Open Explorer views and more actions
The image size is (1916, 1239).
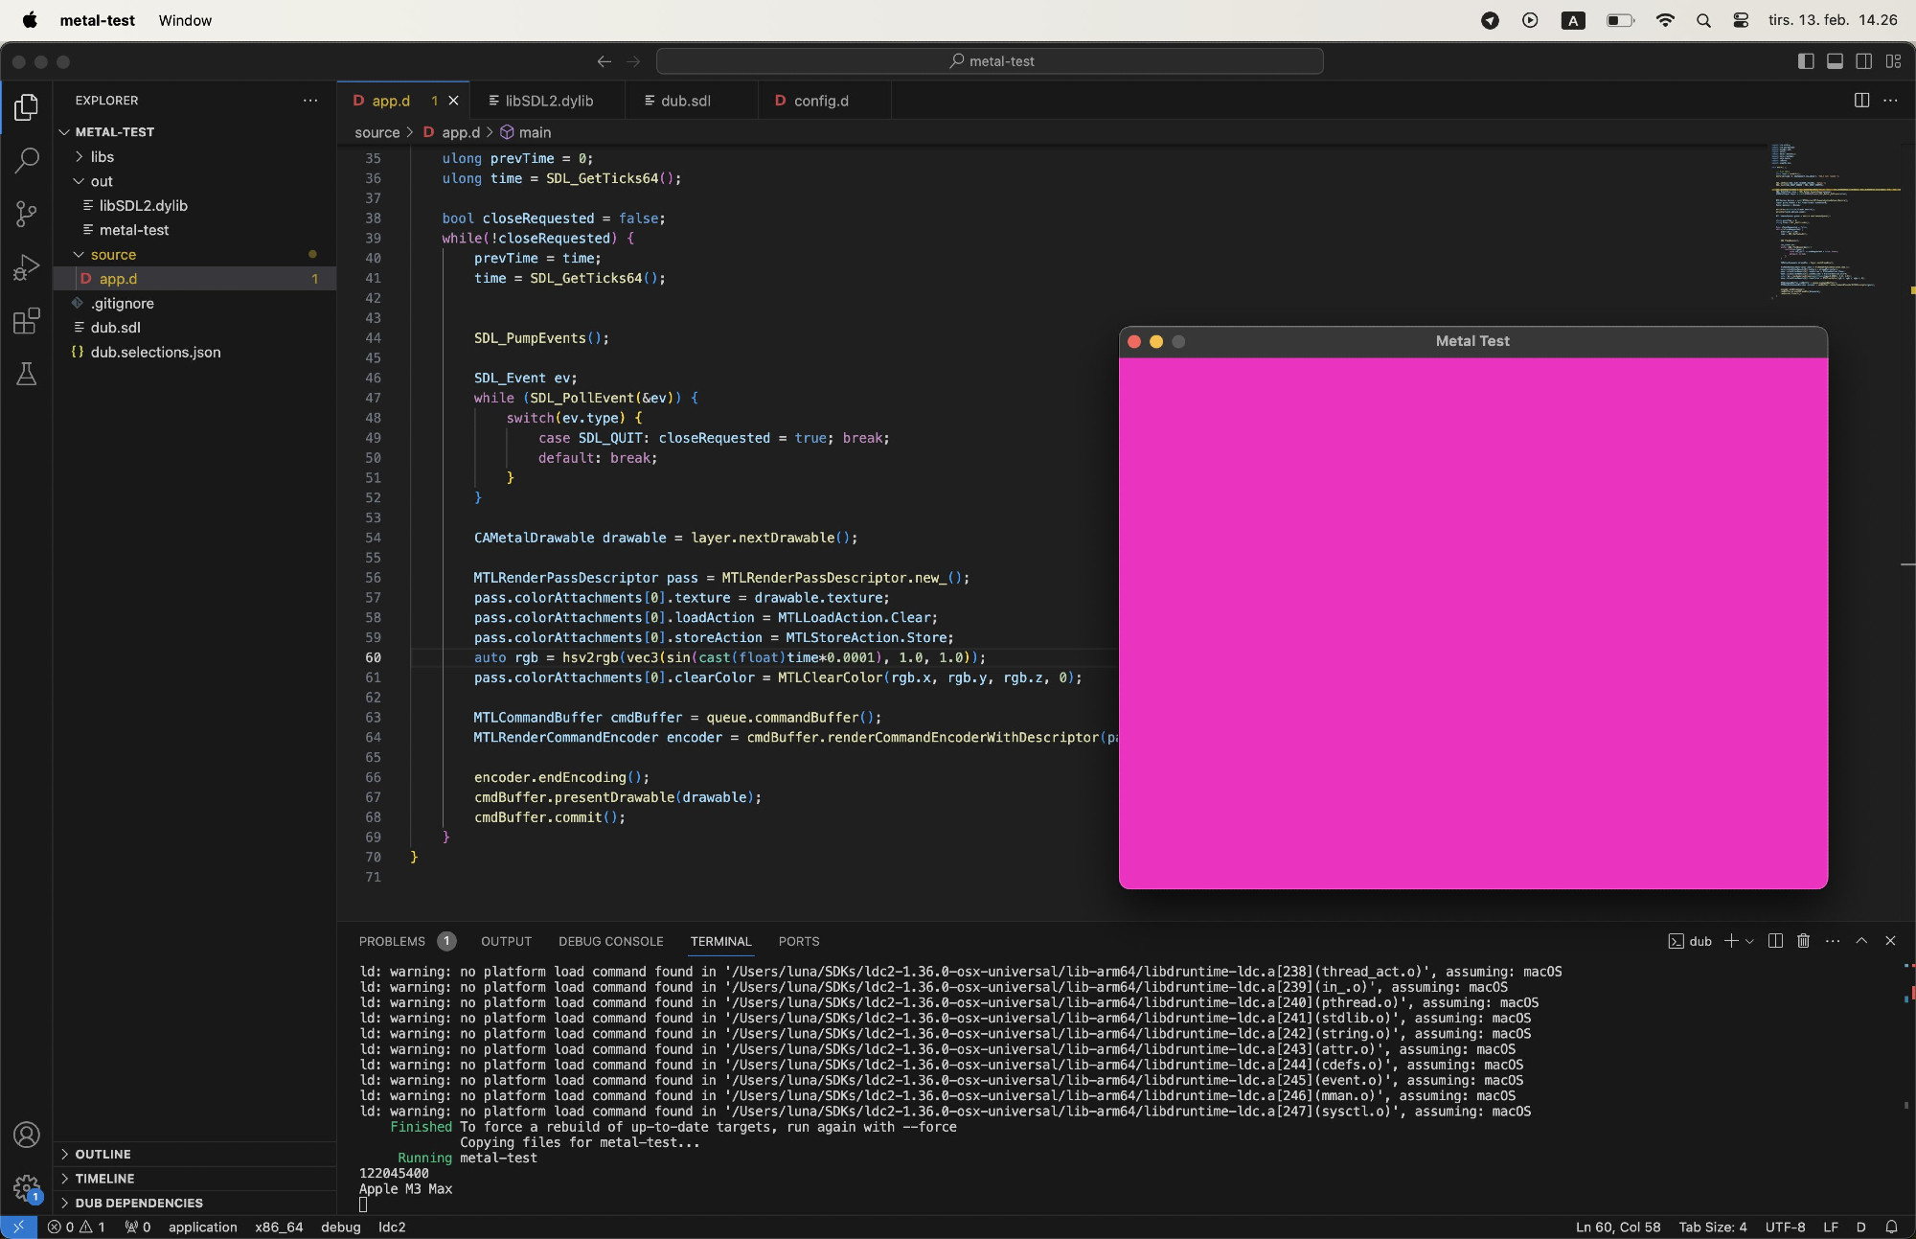[x=310, y=100]
